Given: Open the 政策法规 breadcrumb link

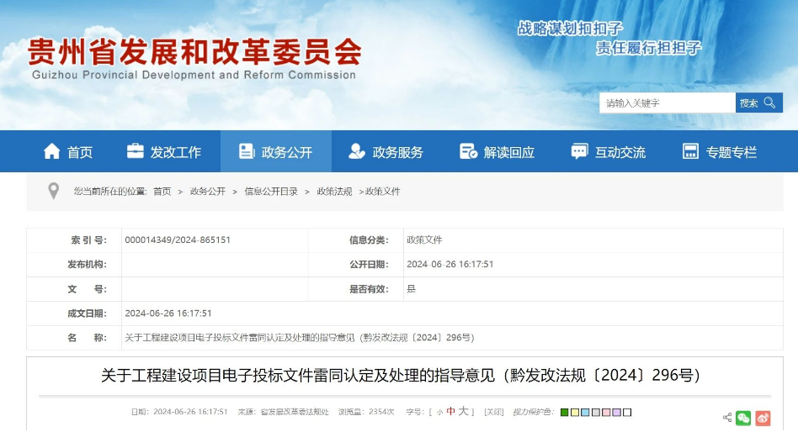Looking at the screenshot, I should tap(334, 192).
